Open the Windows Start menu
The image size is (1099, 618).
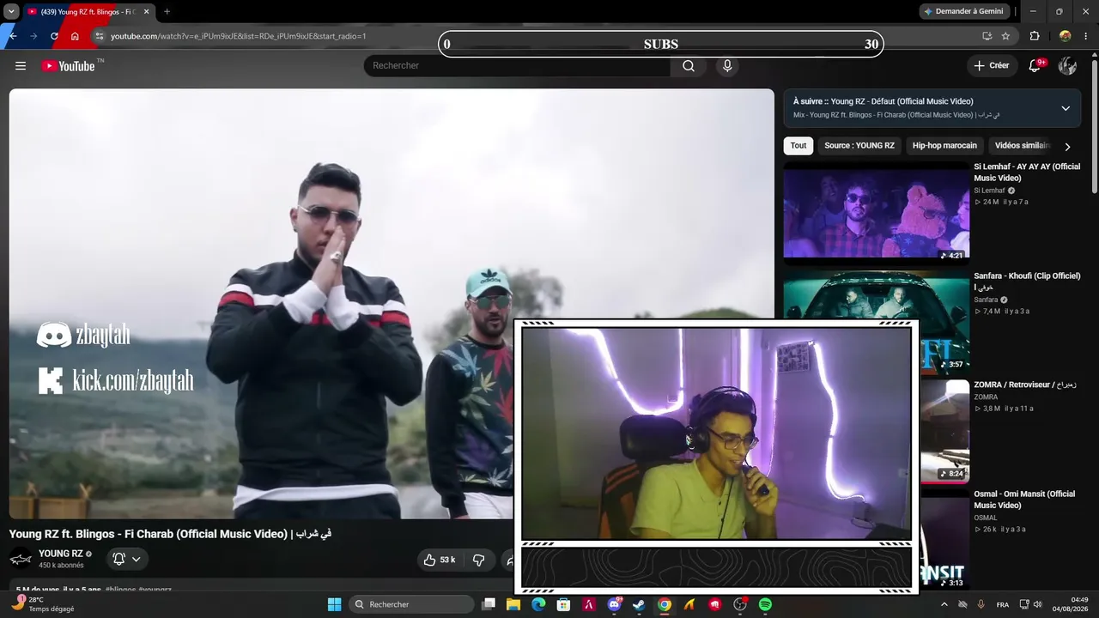(x=334, y=605)
